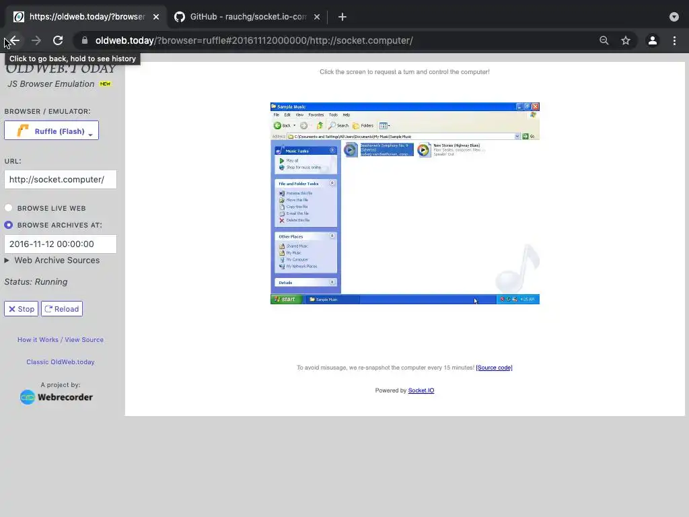Open My Network Places
This screenshot has width=689, height=517.
pyautogui.click(x=298, y=266)
